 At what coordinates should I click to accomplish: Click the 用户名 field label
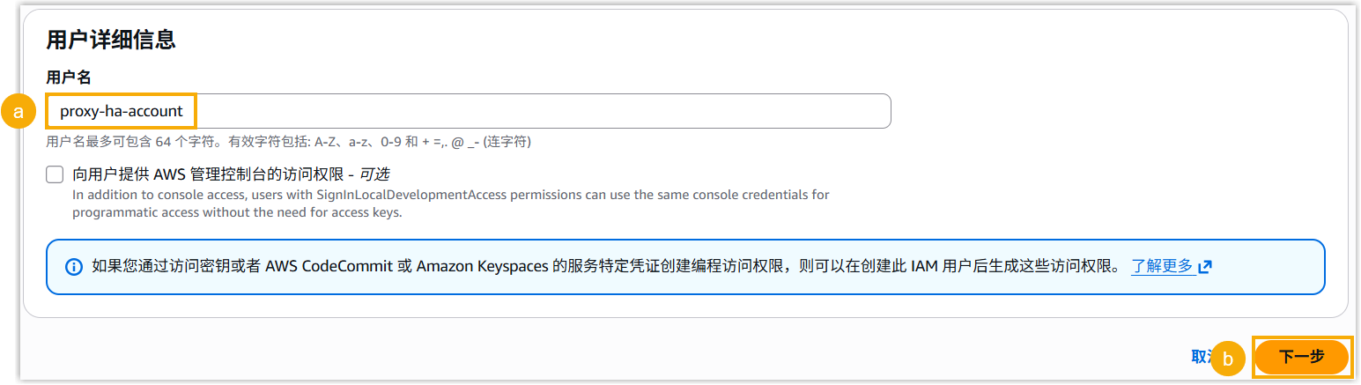pos(69,78)
